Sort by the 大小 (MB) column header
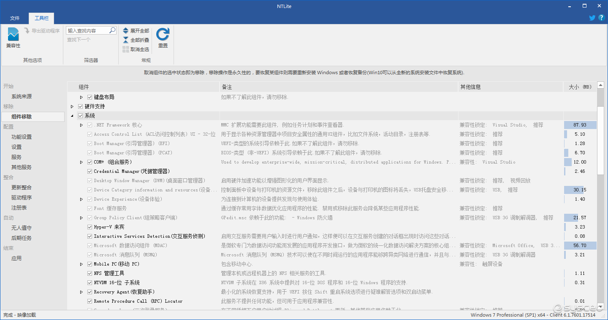608x320 pixels. tap(580, 87)
